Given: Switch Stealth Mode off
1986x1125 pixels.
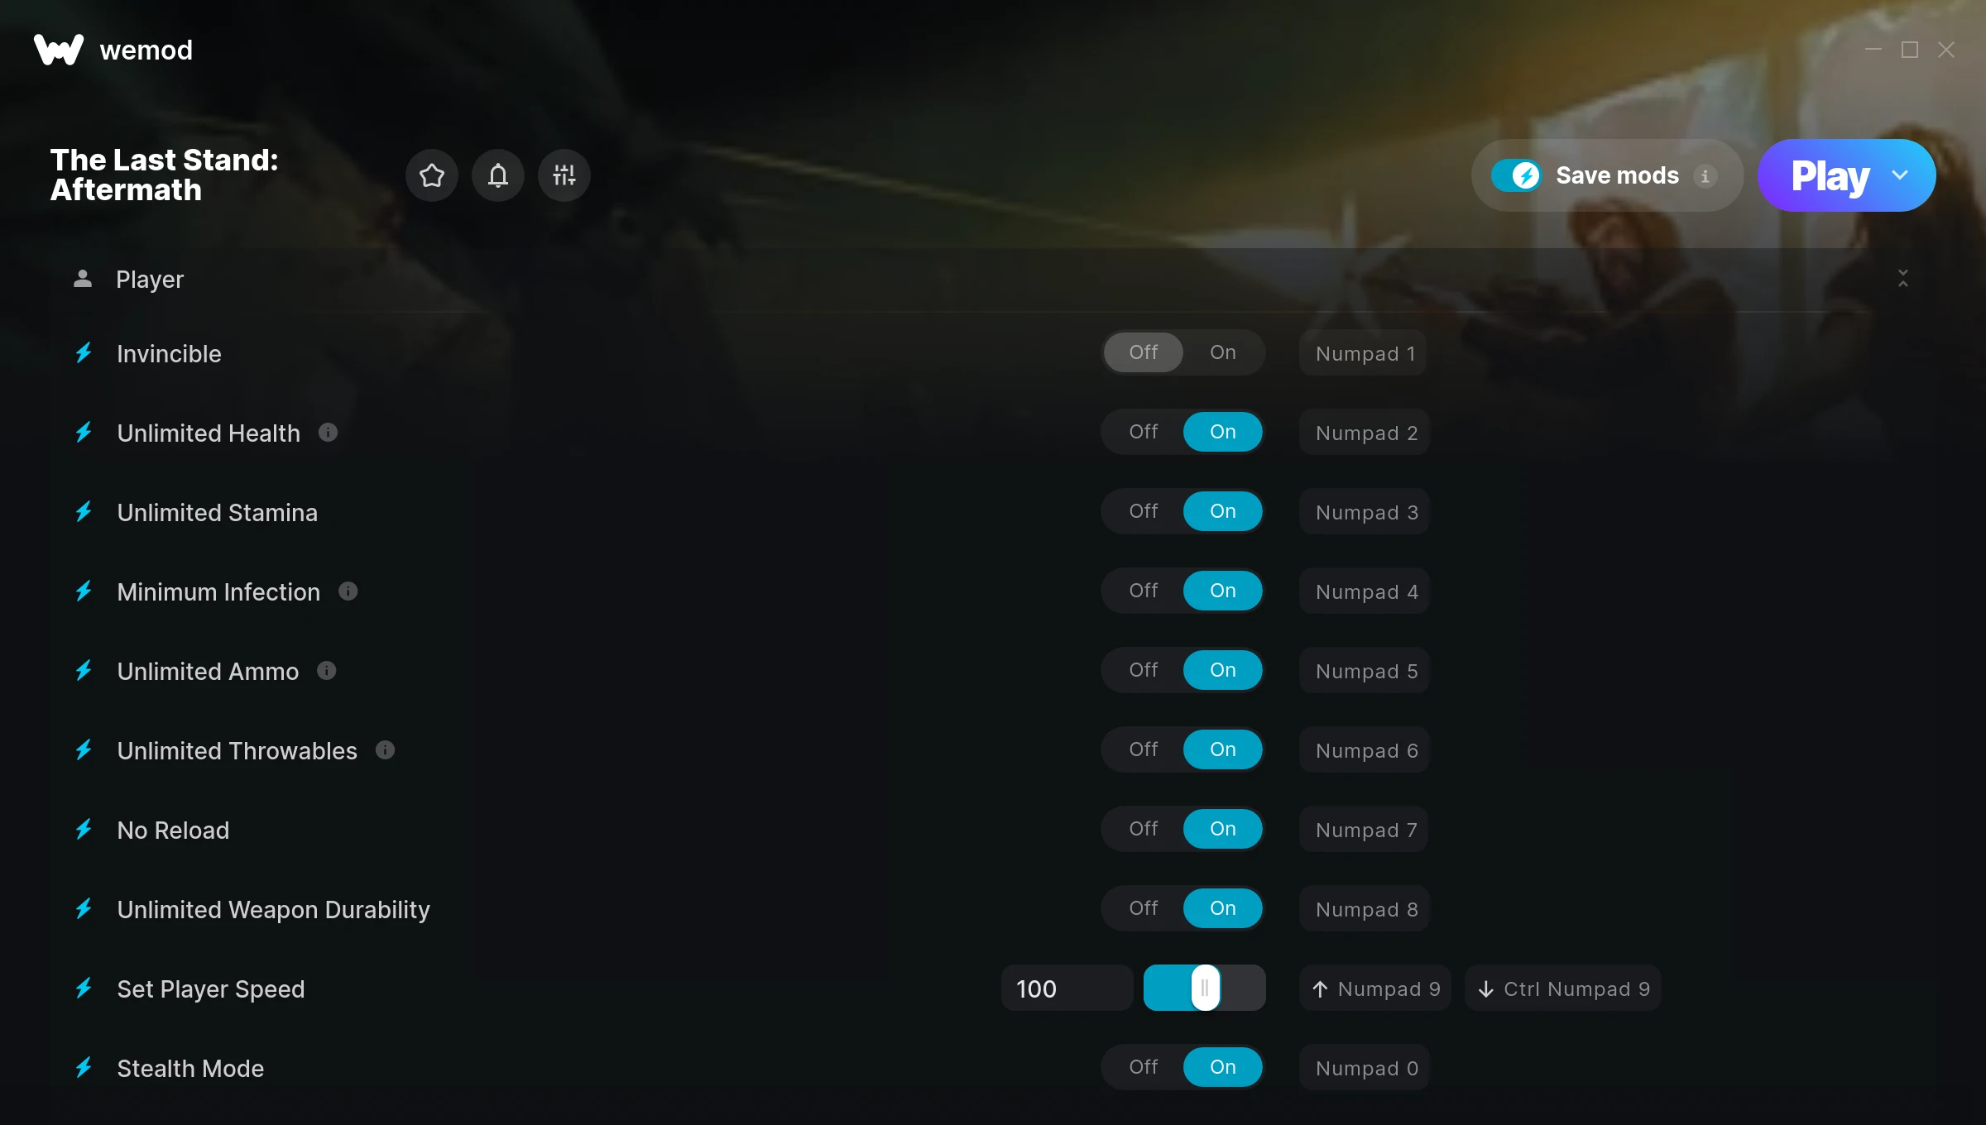Looking at the screenshot, I should click(x=1144, y=1068).
